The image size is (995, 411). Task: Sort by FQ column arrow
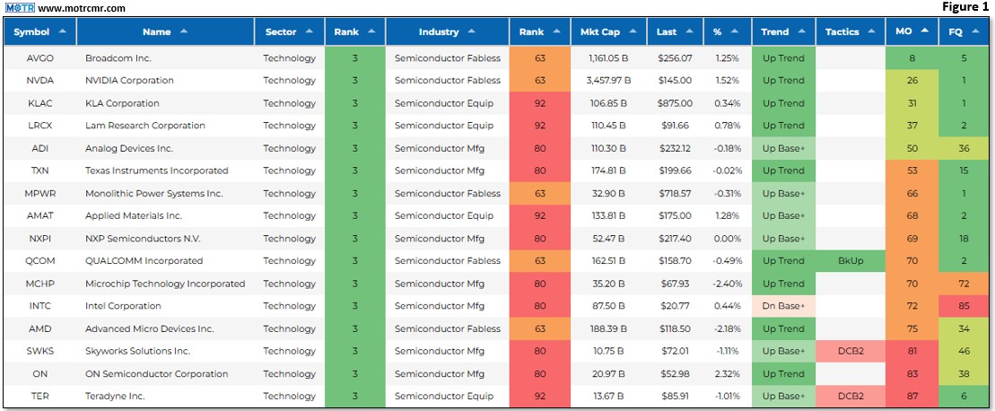click(x=974, y=31)
